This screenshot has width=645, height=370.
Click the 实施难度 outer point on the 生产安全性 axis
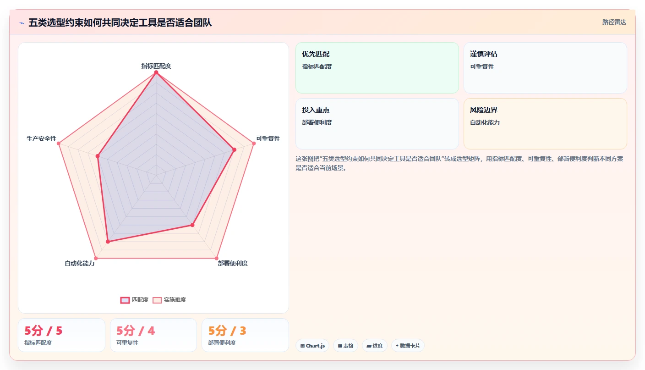tap(59, 144)
